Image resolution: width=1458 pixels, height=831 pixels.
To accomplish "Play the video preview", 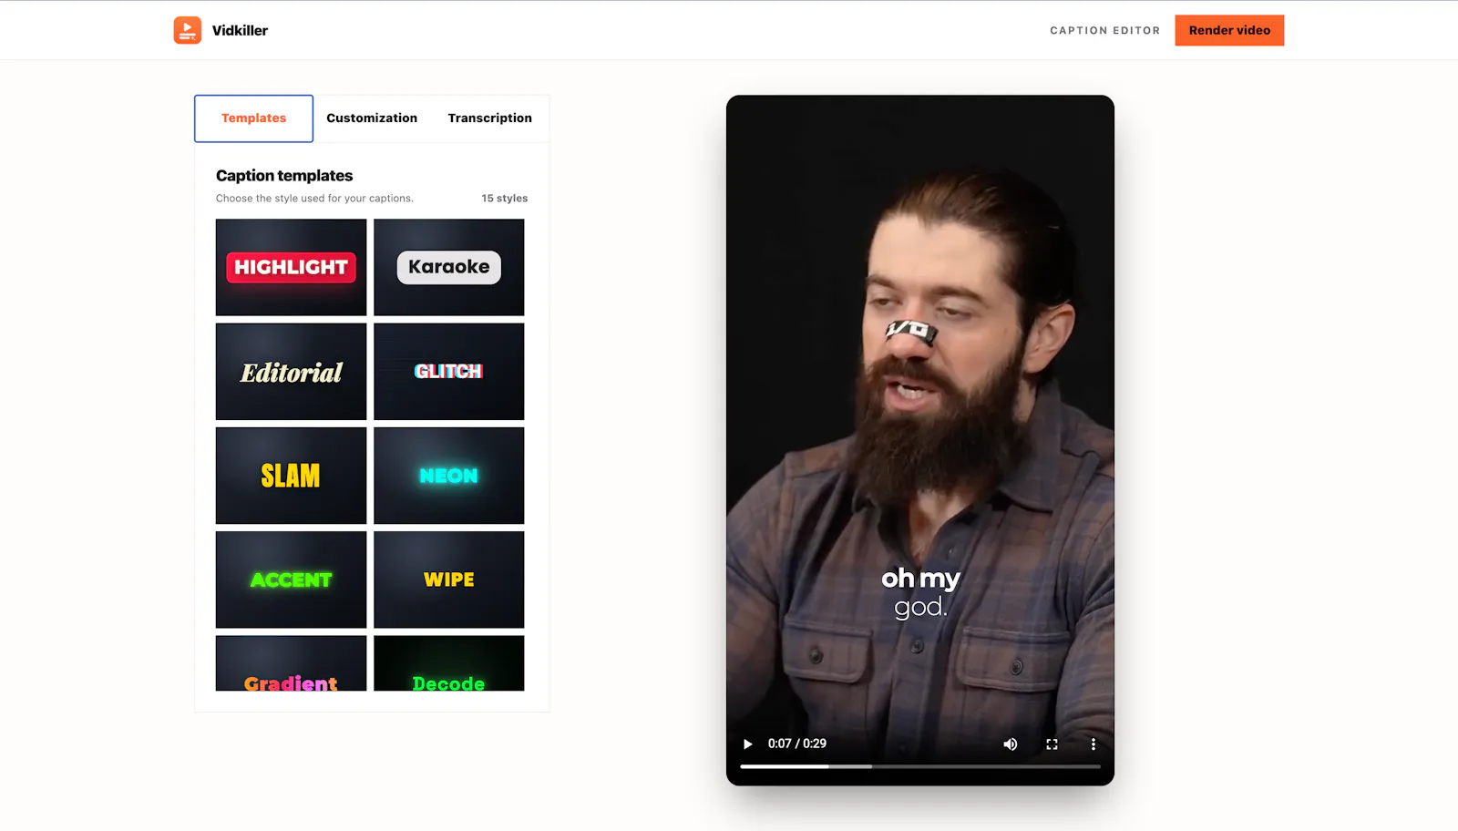I will point(748,744).
